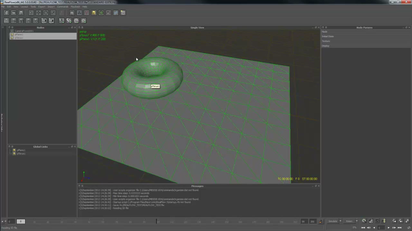Open the Simulate dropdown arrow
Viewport: 412px width, 231px height.
pyautogui.click(x=340, y=221)
